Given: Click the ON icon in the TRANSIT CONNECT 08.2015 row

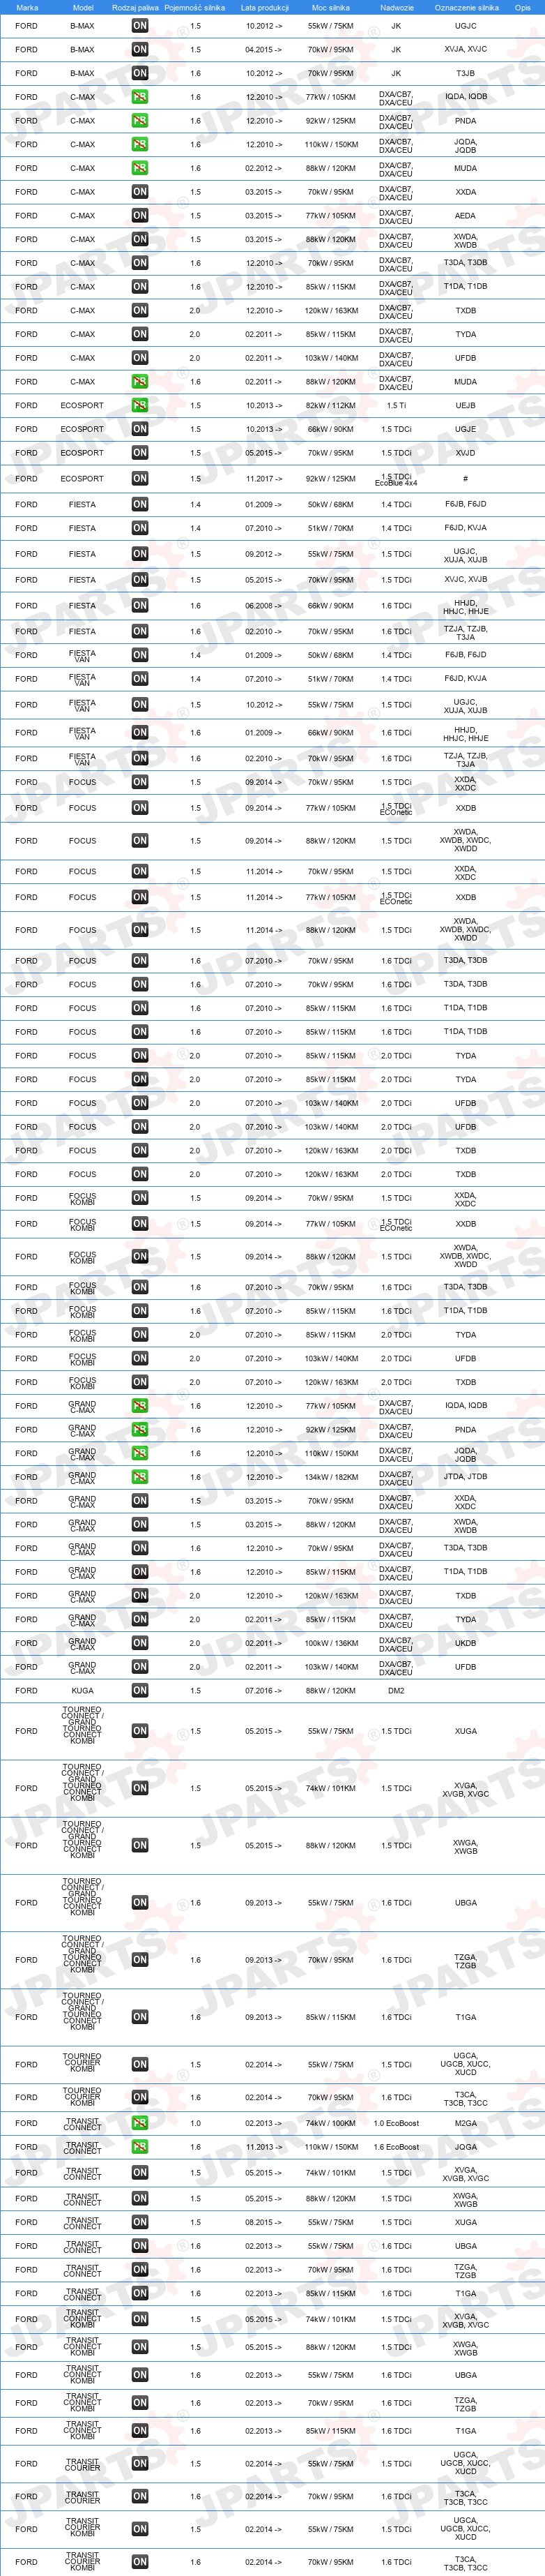Looking at the screenshot, I should pos(140,2222).
